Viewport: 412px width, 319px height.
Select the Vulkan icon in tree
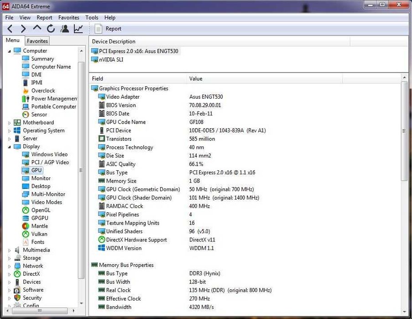tap(26, 234)
